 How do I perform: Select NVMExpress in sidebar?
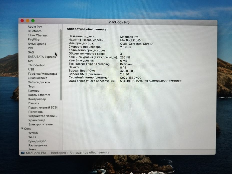tap(37, 44)
